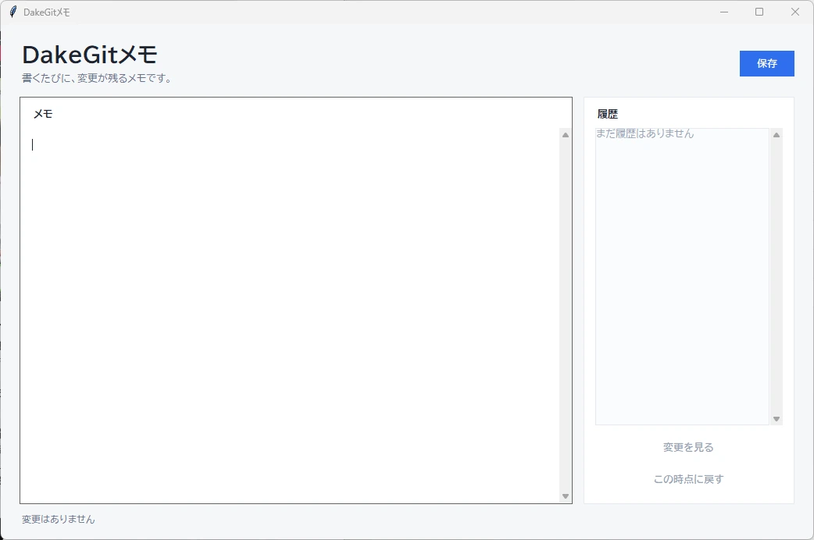Click the memo editor scroll up arrow
This screenshot has height=540, width=814.
click(566, 135)
